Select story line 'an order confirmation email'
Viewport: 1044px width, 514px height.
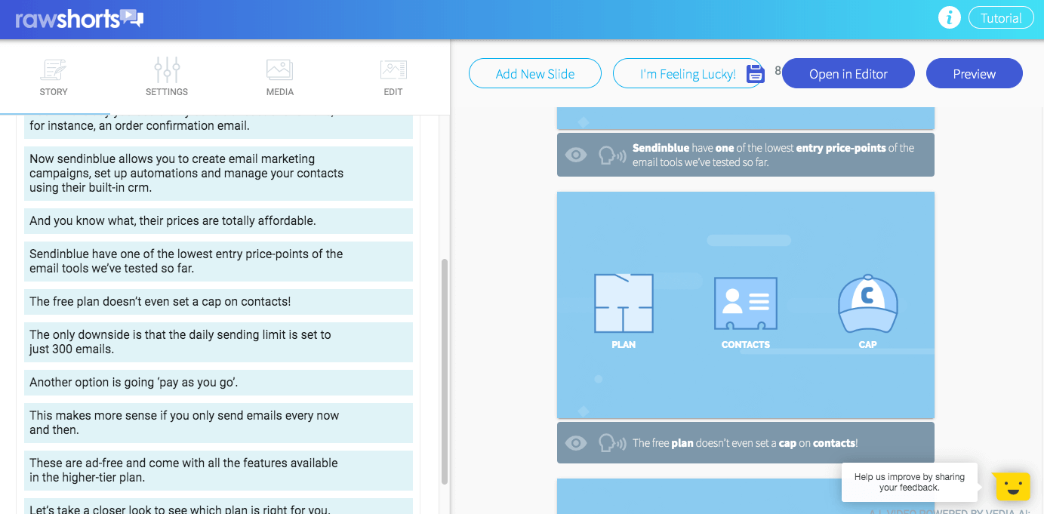[218, 127]
